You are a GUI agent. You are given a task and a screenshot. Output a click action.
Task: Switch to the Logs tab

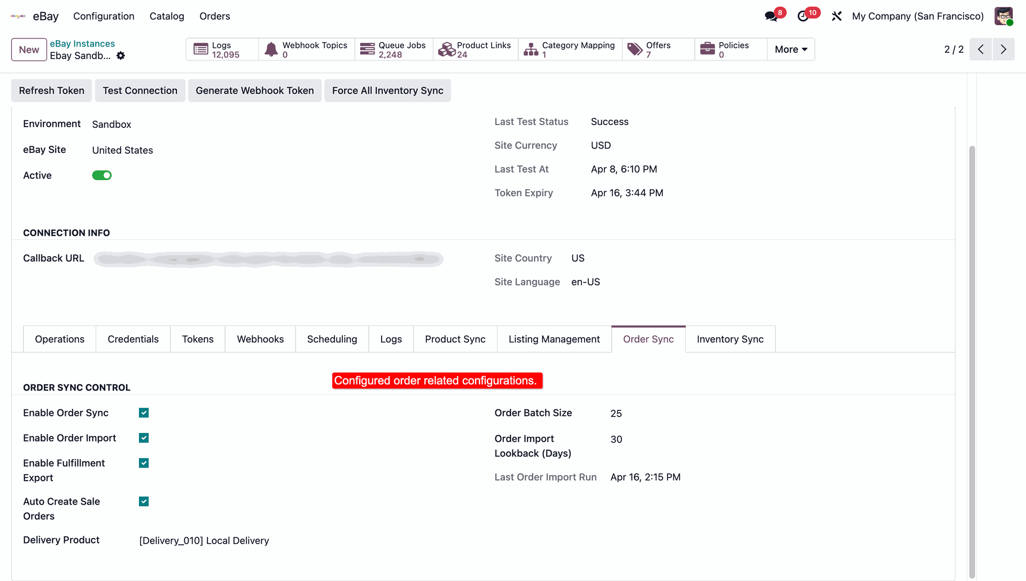click(391, 339)
